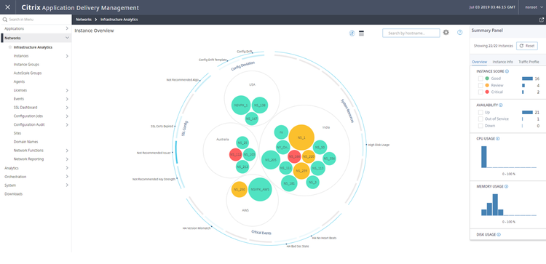This screenshot has height=264, width=546.
Task: Expand the Events submenu chevron
Action: [x=67, y=99]
